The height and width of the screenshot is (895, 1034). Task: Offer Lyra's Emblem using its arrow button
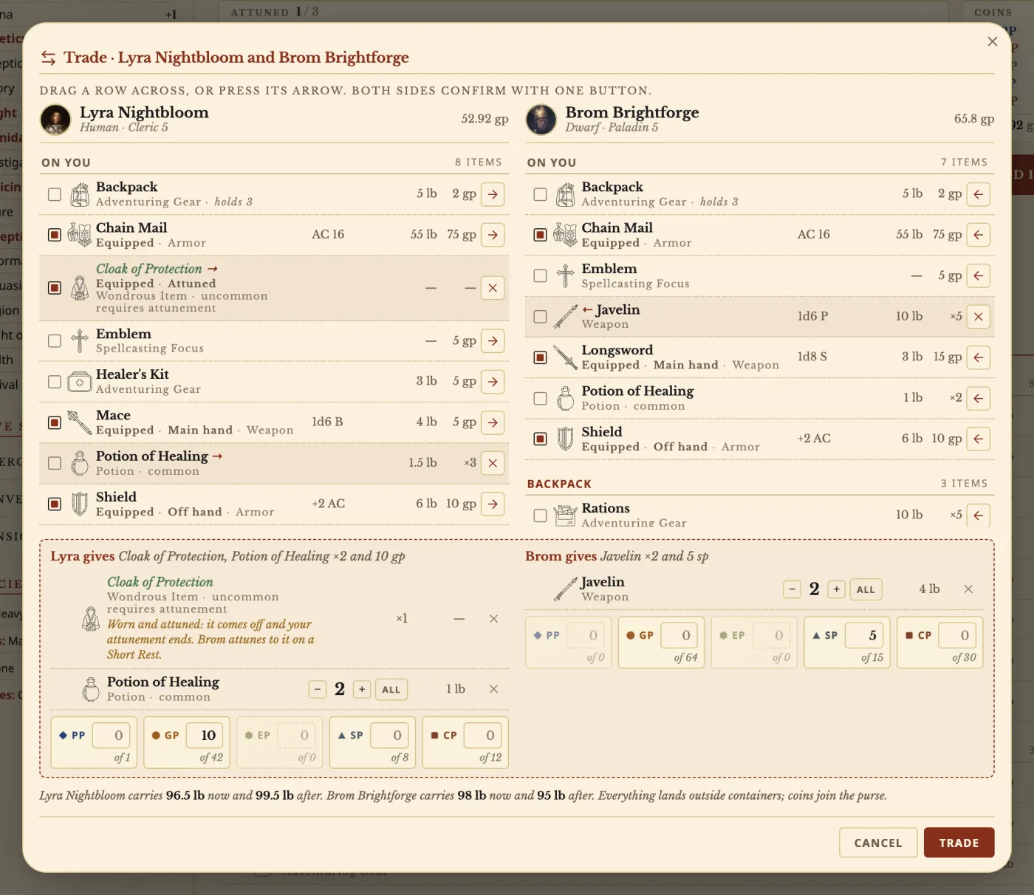493,341
